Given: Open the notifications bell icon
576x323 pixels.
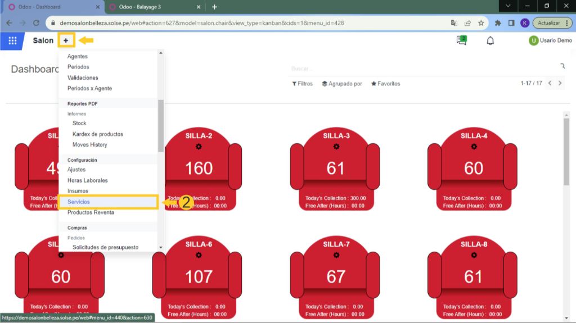Looking at the screenshot, I should [x=490, y=40].
